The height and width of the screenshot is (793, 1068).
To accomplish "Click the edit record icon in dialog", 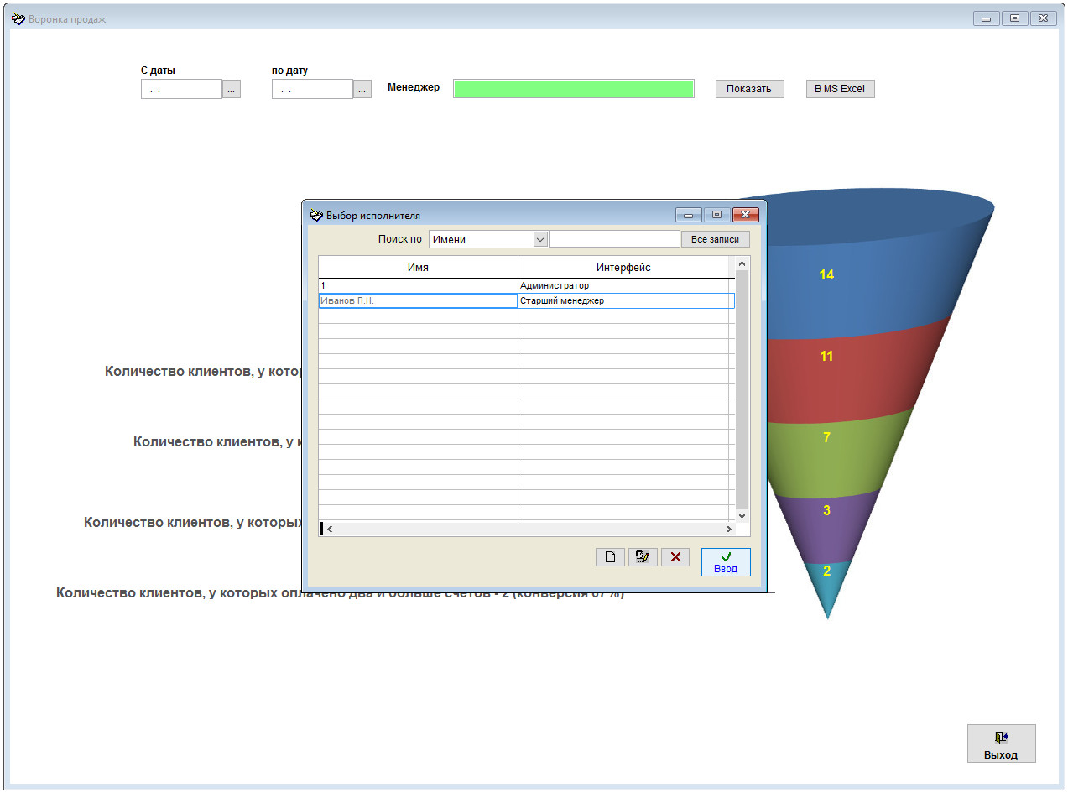I will tap(643, 557).
